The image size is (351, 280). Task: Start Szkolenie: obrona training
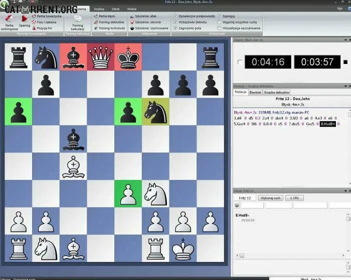[145, 22]
